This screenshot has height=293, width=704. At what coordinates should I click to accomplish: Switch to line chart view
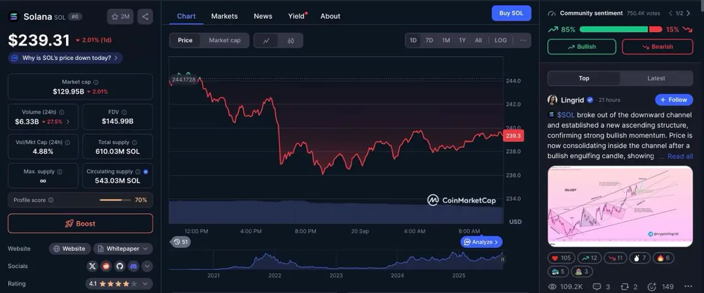coord(266,41)
